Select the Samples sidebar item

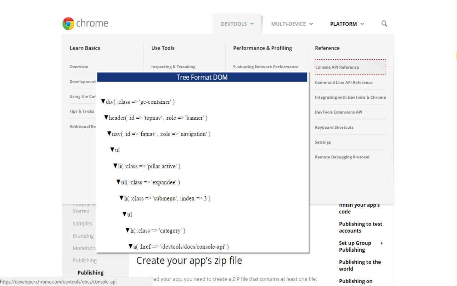click(x=82, y=224)
